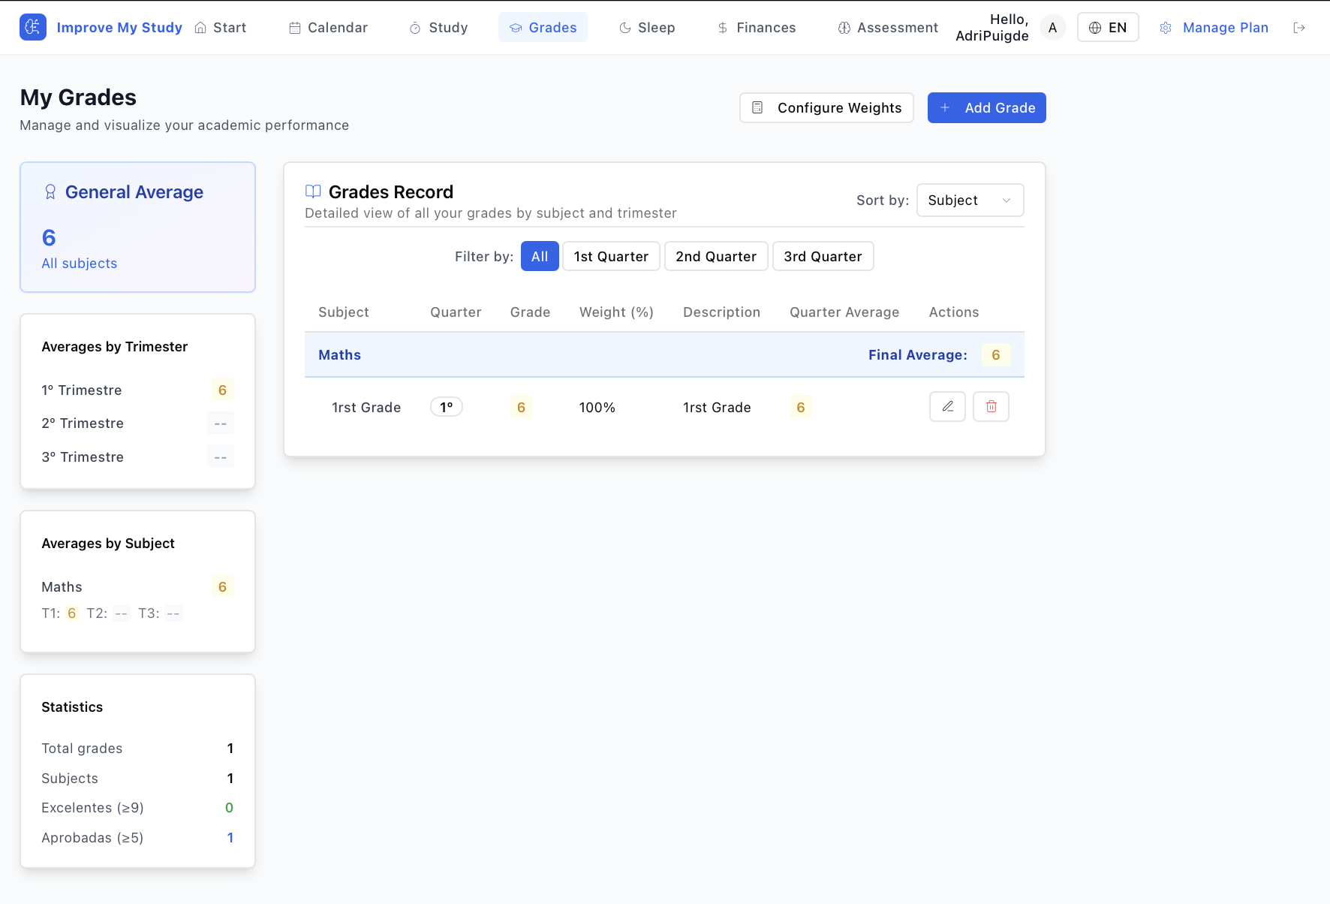
Task: Click the Final Average value for Maths
Action: (996, 354)
